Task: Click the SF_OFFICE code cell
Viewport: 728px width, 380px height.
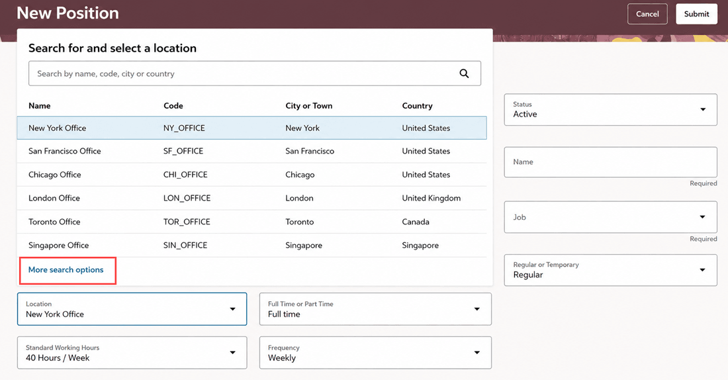Action: click(x=183, y=152)
